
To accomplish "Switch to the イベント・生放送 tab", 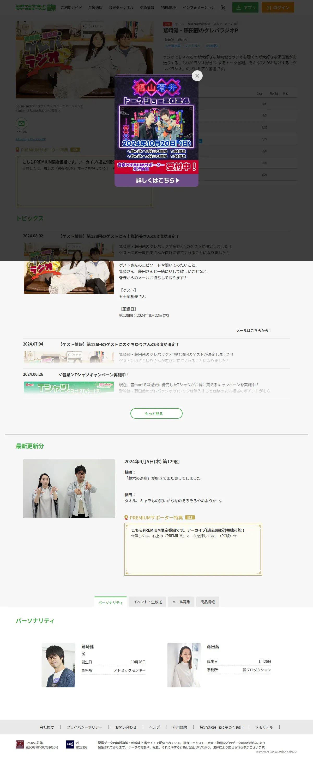I will pyautogui.click(x=148, y=602).
